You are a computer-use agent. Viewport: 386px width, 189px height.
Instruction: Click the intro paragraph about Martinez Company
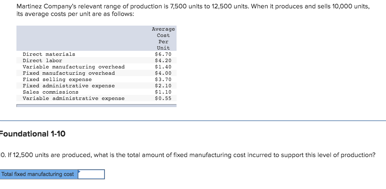pyautogui.click(x=185, y=10)
